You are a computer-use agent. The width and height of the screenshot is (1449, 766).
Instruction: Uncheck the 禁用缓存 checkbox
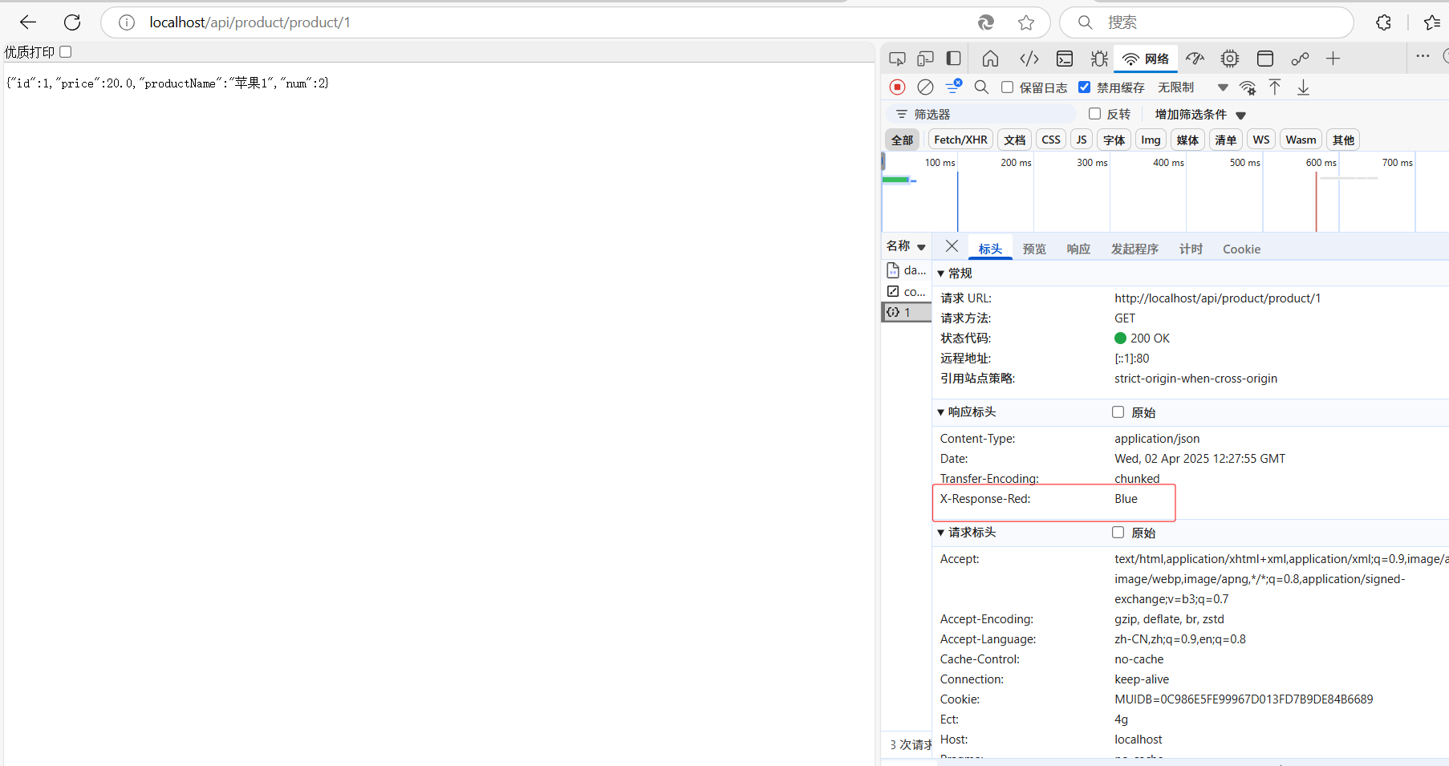(1085, 87)
